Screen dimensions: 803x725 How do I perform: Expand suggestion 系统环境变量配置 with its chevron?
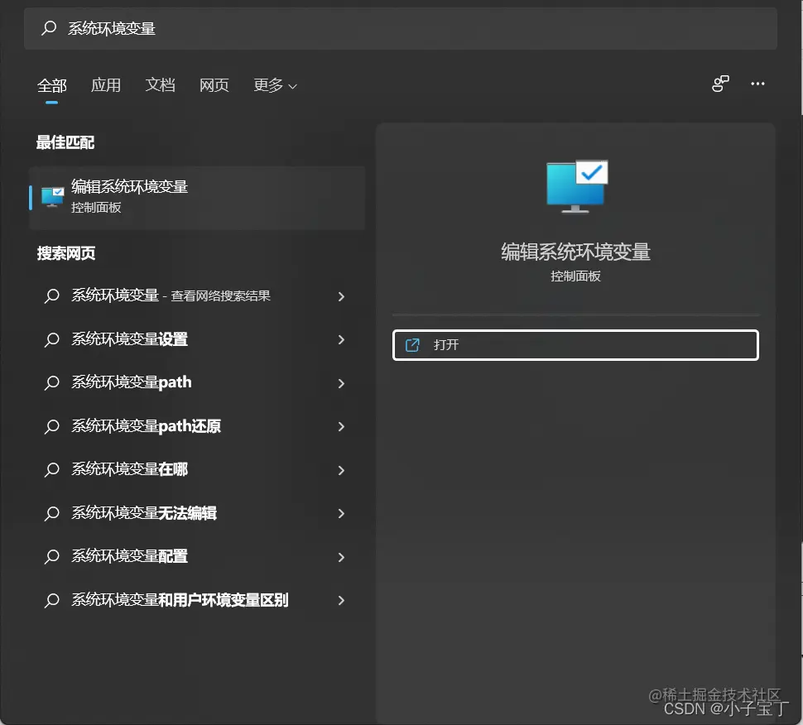(x=341, y=556)
